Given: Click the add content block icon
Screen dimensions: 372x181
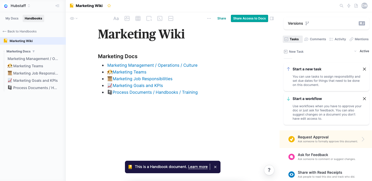Looking at the screenshot, I should [x=149, y=18].
